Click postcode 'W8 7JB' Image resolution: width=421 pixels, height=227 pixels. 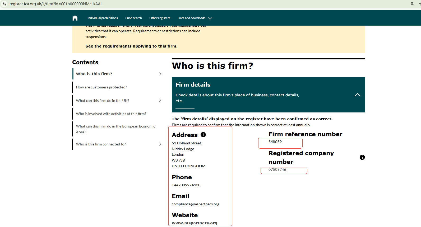(x=178, y=160)
